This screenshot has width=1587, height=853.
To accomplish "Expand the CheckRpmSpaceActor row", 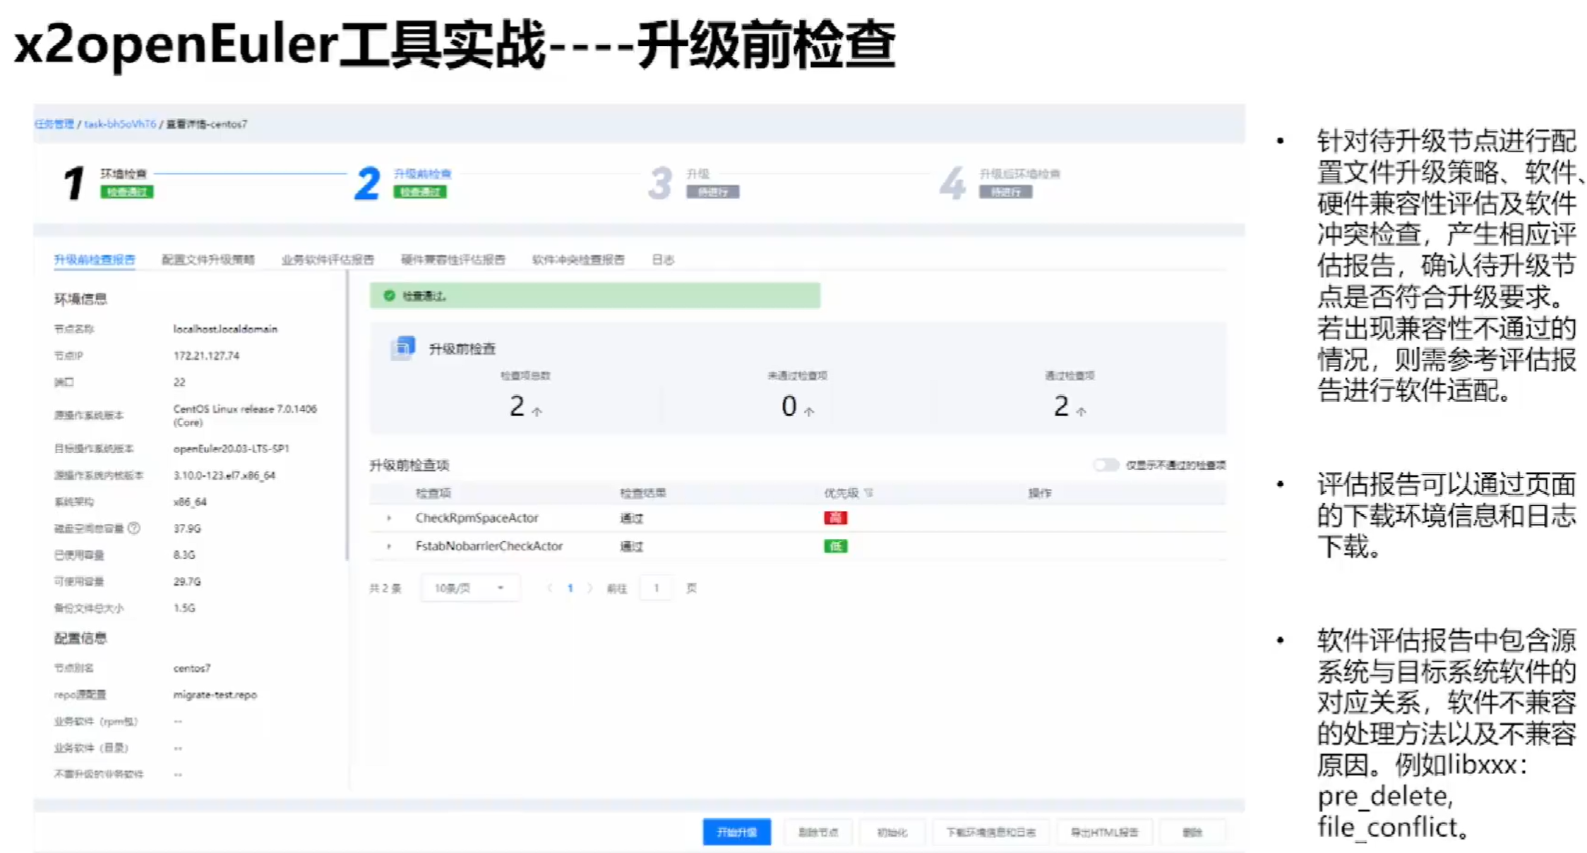I will tap(389, 518).
